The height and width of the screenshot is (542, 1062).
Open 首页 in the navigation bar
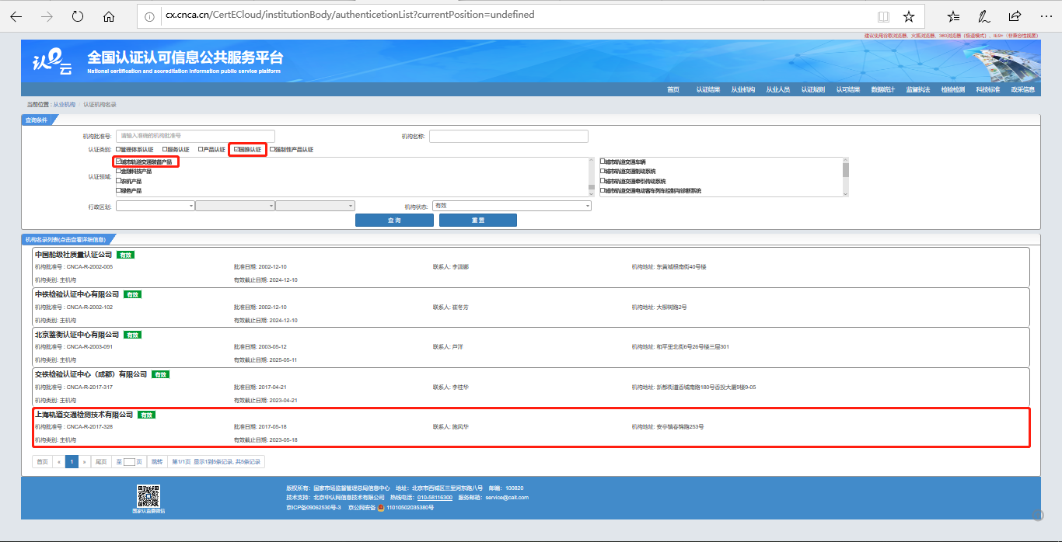(x=673, y=89)
